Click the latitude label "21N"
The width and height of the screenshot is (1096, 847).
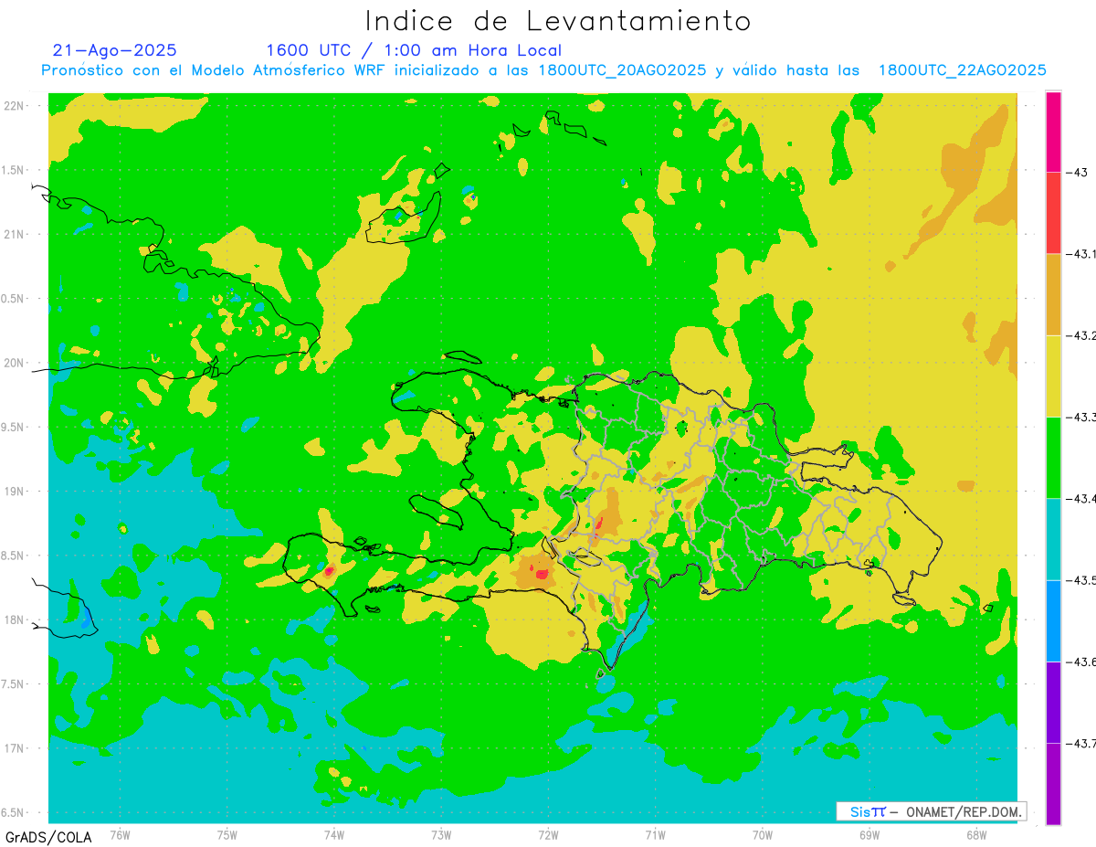(14, 234)
